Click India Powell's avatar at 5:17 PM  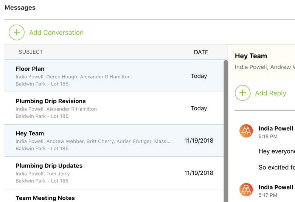point(246,190)
